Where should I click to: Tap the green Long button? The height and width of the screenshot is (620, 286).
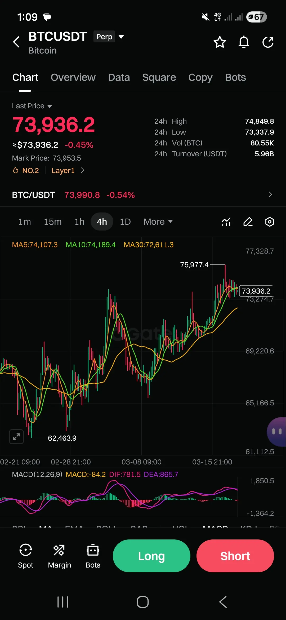coord(151,556)
